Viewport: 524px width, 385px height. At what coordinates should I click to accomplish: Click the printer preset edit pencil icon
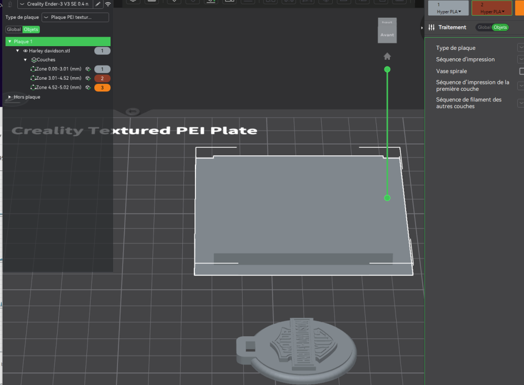[x=97, y=4]
